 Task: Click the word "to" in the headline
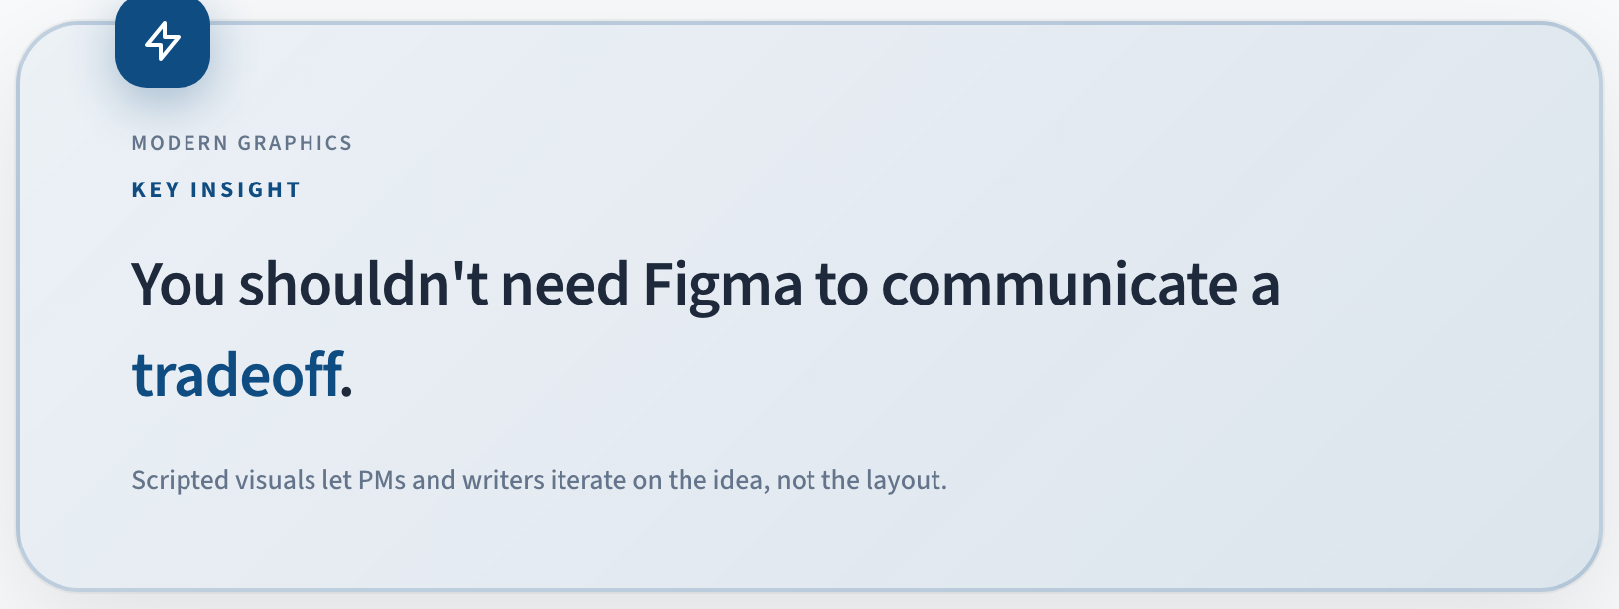[x=841, y=285]
